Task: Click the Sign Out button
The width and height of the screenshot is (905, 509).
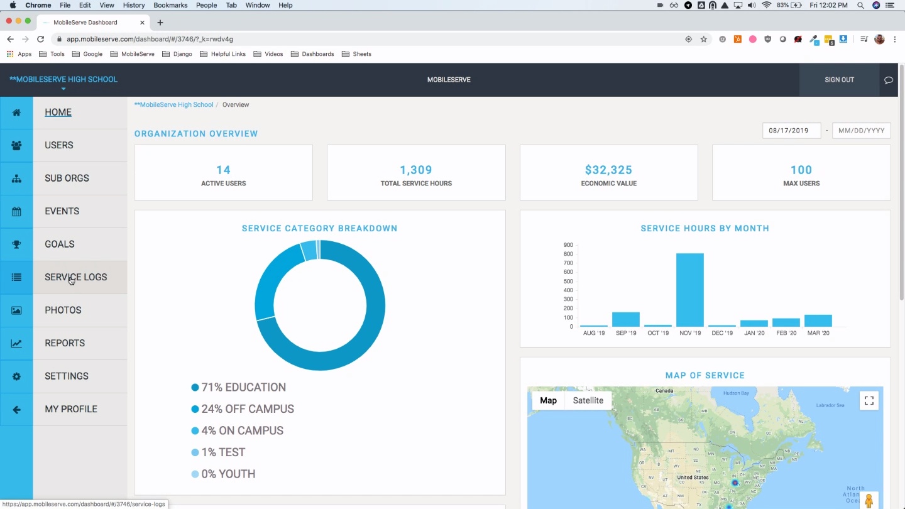Action: point(839,80)
